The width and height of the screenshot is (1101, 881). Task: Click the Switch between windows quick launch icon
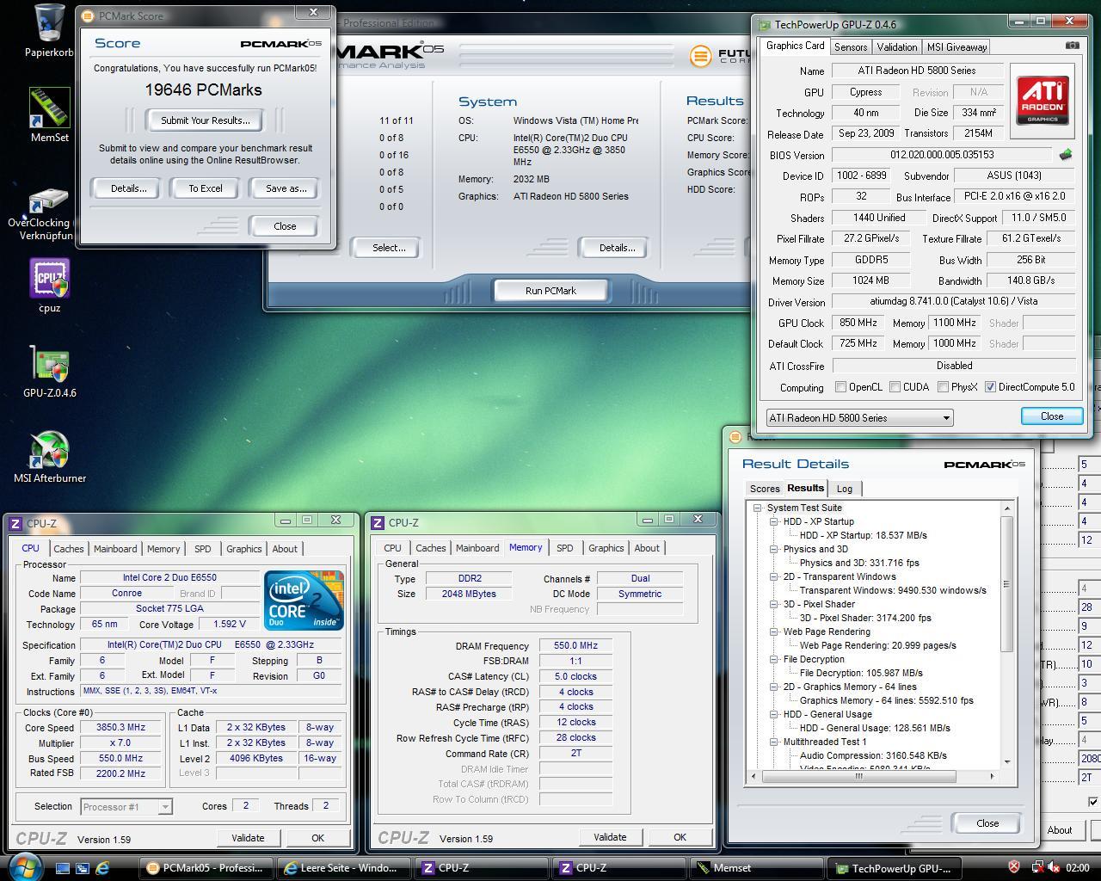click(x=83, y=868)
